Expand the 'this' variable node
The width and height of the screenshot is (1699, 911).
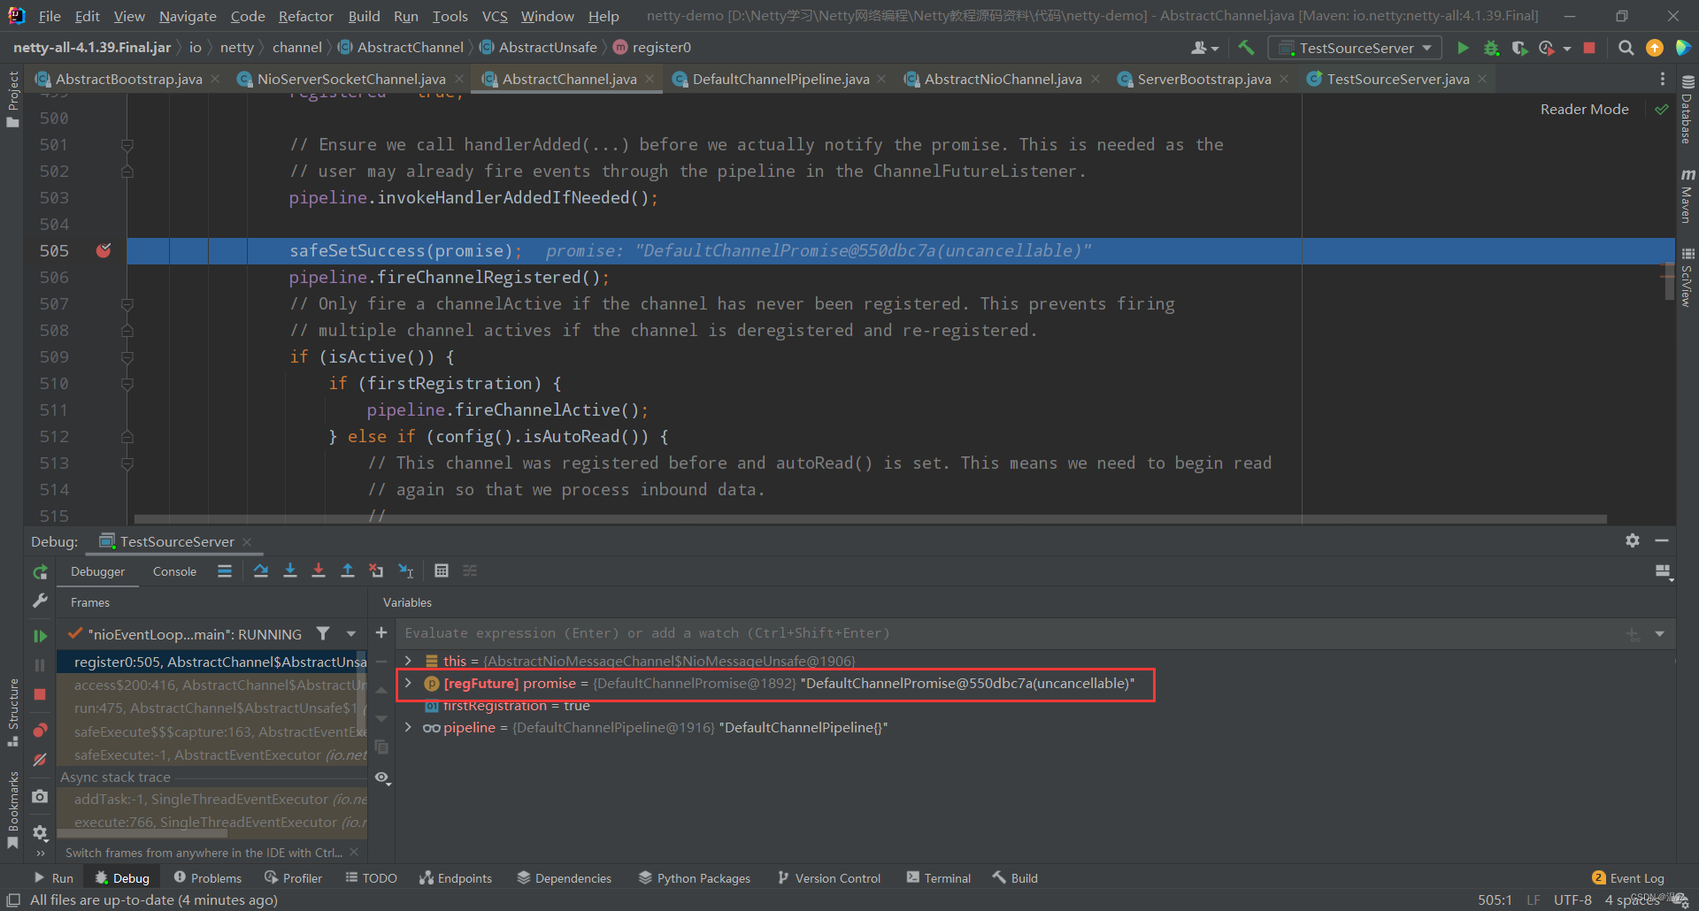pos(408,661)
